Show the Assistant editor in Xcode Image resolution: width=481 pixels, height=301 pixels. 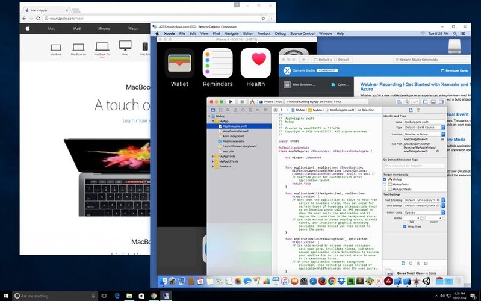[408, 102]
